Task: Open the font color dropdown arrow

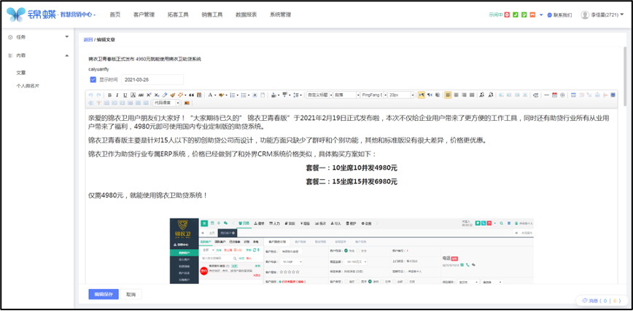Action: tap(215, 95)
